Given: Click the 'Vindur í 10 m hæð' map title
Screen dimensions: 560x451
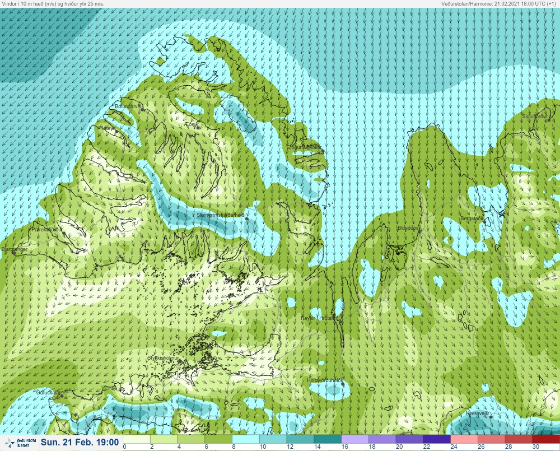Looking at the screenshot, I should (53, 3).
